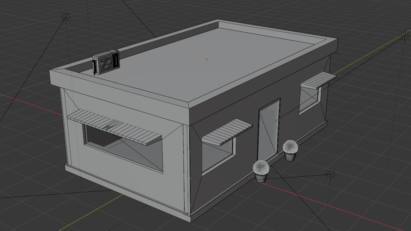Select the air conditioner unit on the roof
The width and height of the screenshot is (411, 231).
[x=106, y=62]
